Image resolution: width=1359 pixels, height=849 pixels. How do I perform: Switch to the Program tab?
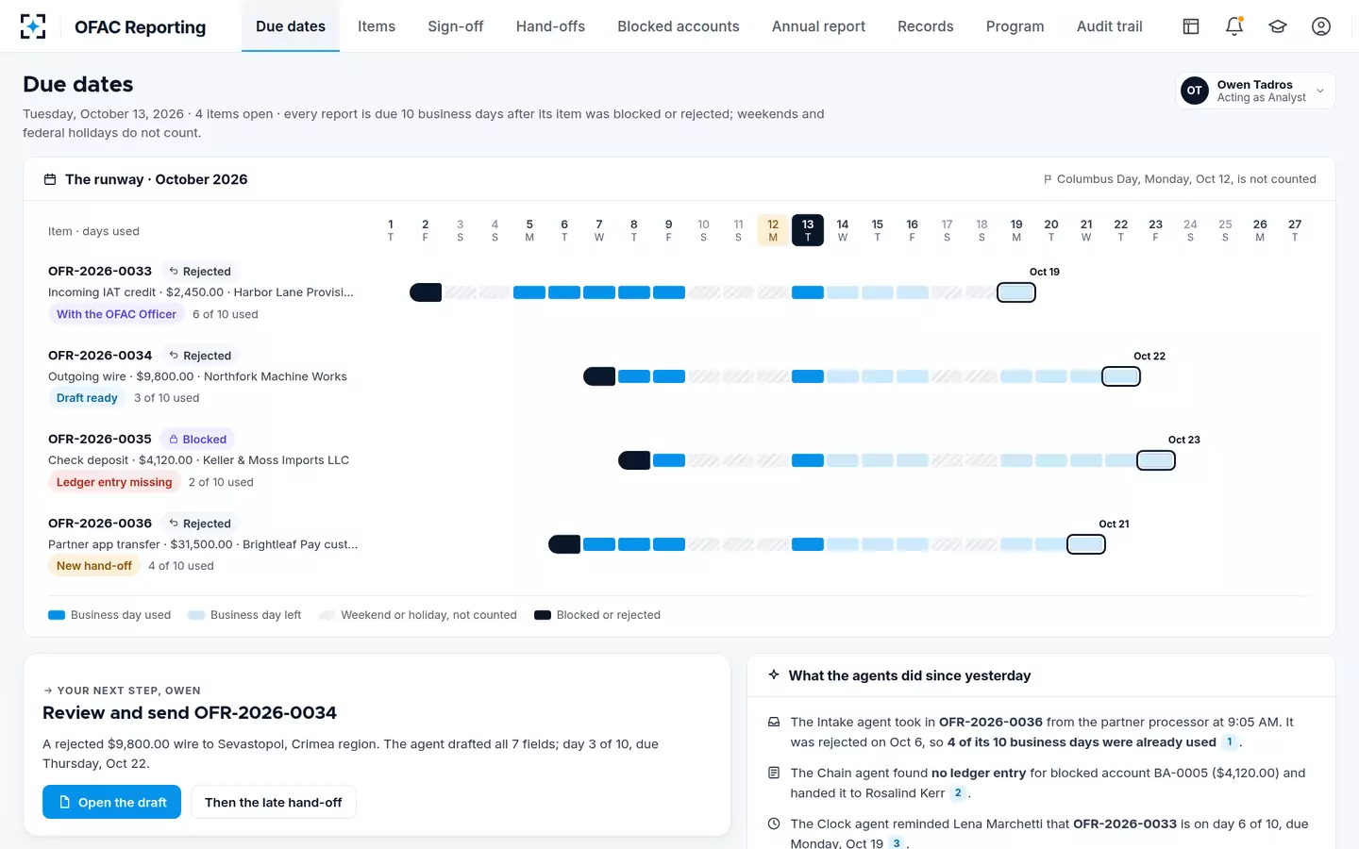tap(1015, 26)
